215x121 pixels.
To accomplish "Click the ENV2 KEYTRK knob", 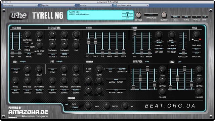I will tap(199, 81).
